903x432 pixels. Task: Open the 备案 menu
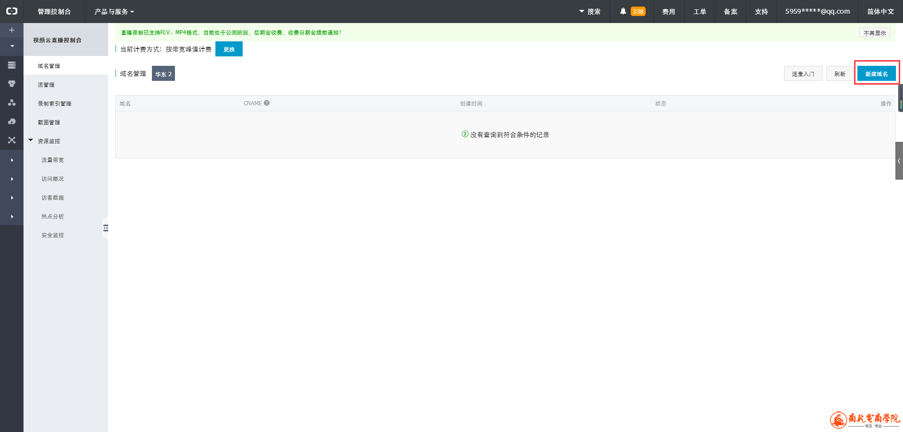pos(730,11)
